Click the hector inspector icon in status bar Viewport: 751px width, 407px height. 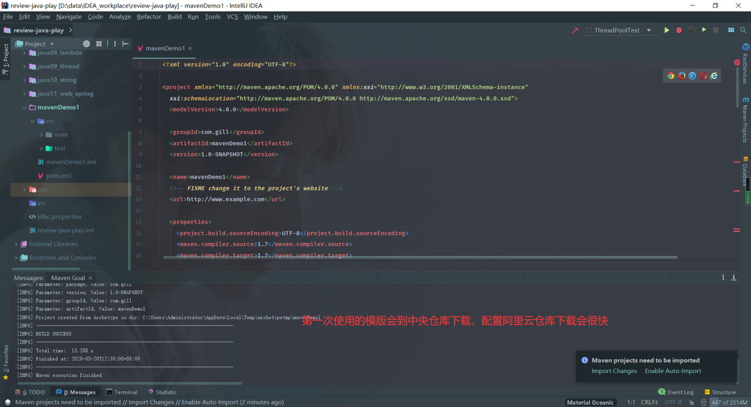tap(703, 402)
